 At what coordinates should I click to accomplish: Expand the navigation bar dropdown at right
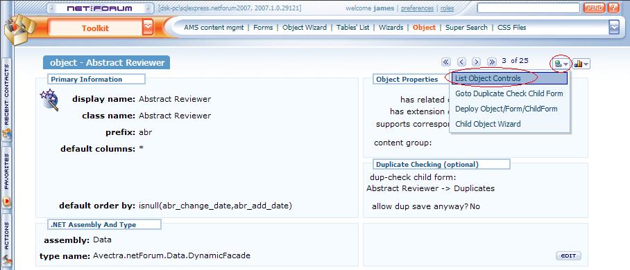tap(614, 27)
